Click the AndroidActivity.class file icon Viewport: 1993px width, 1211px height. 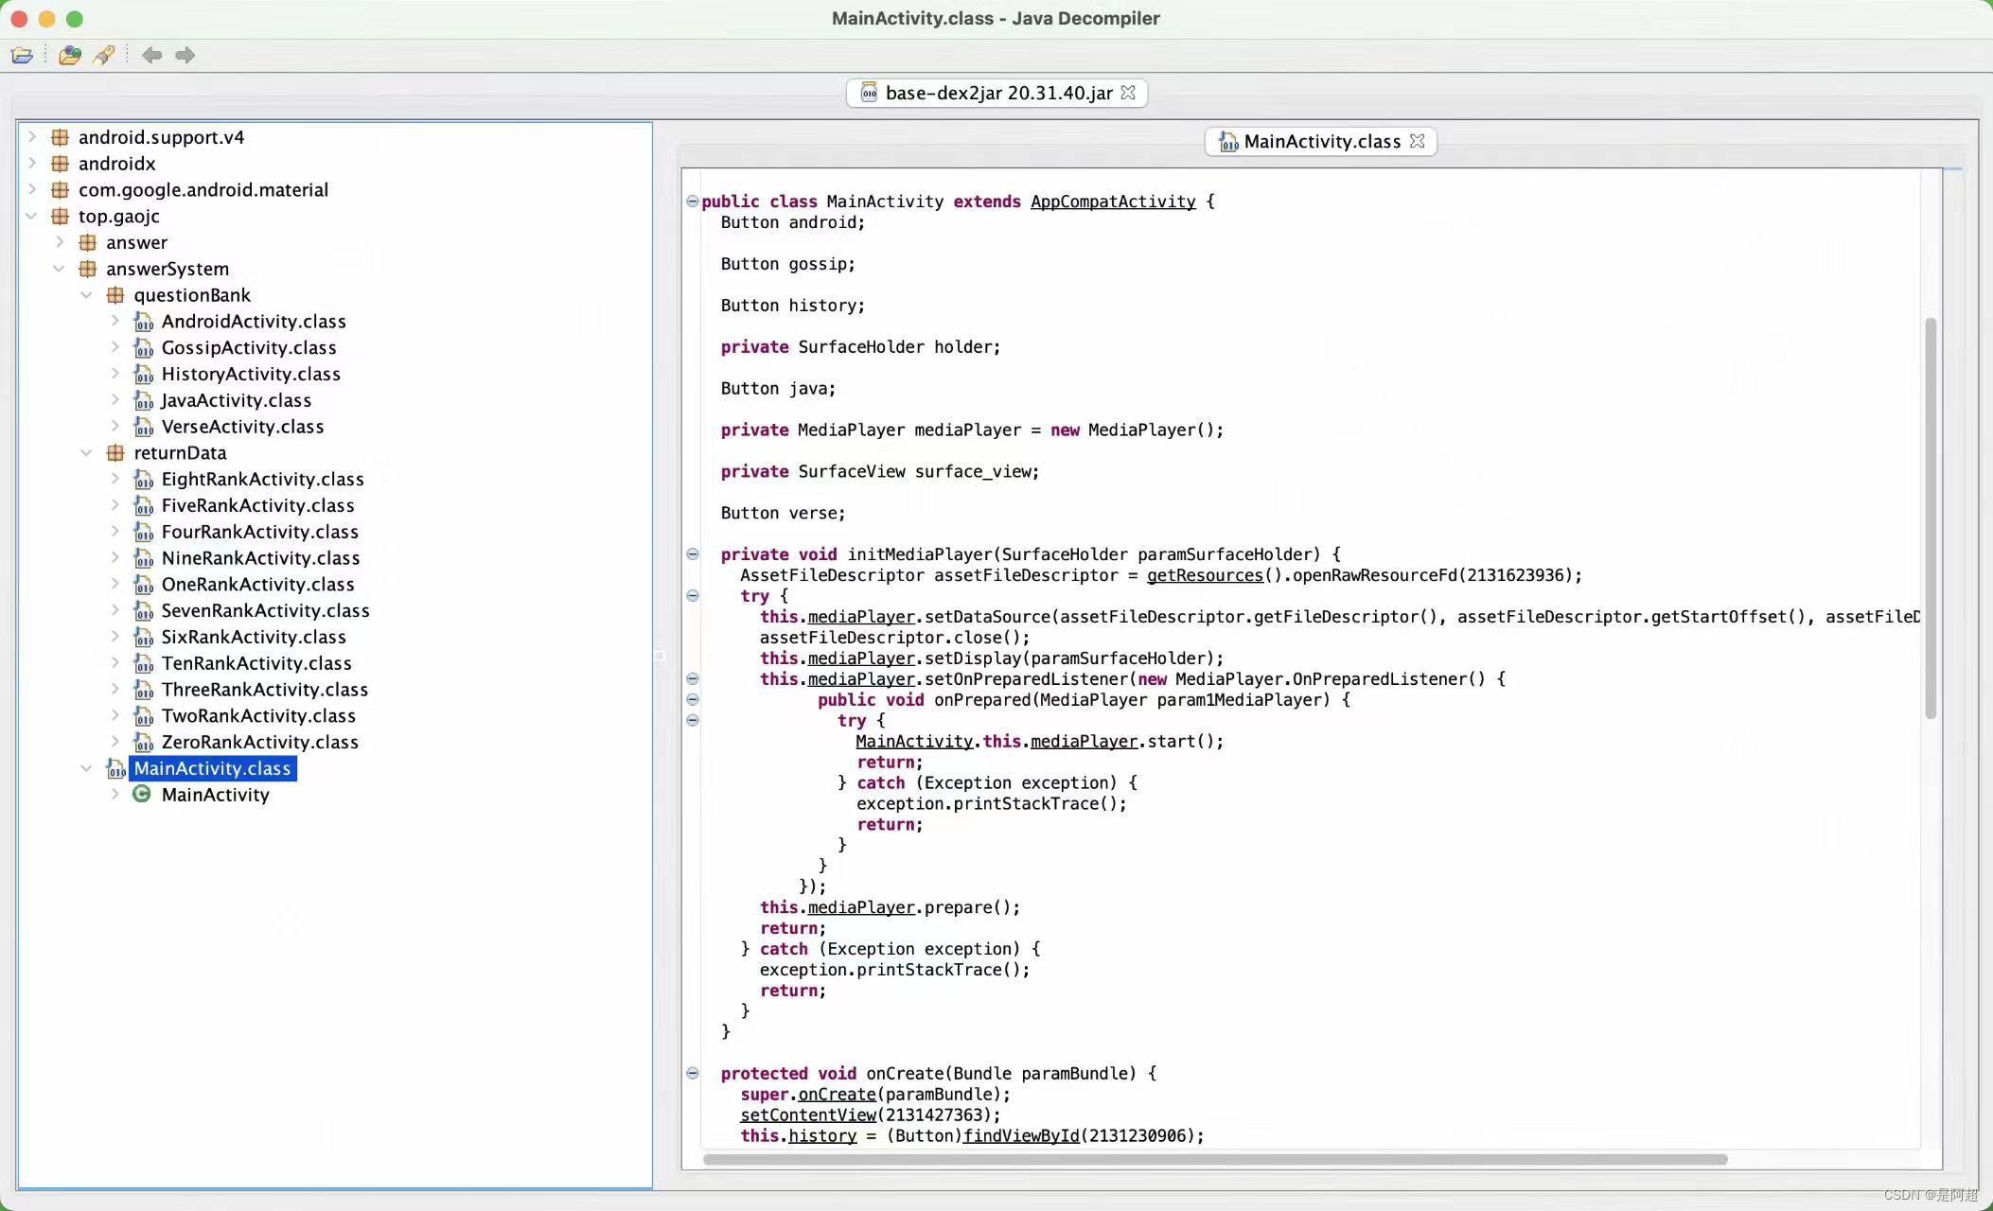pos(143,322)
